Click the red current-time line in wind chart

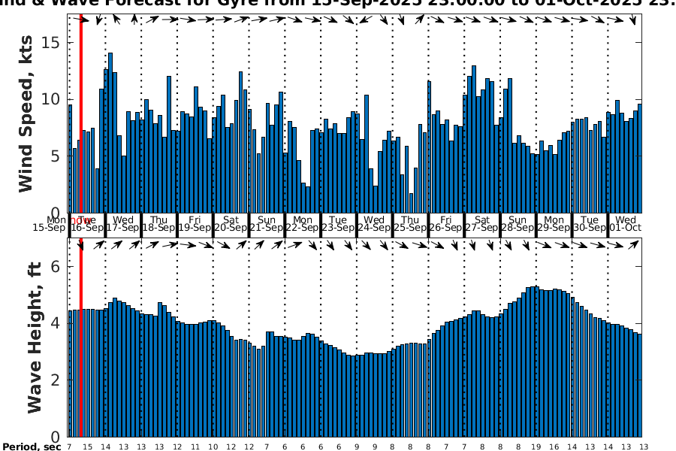click(x=80, y=113)
